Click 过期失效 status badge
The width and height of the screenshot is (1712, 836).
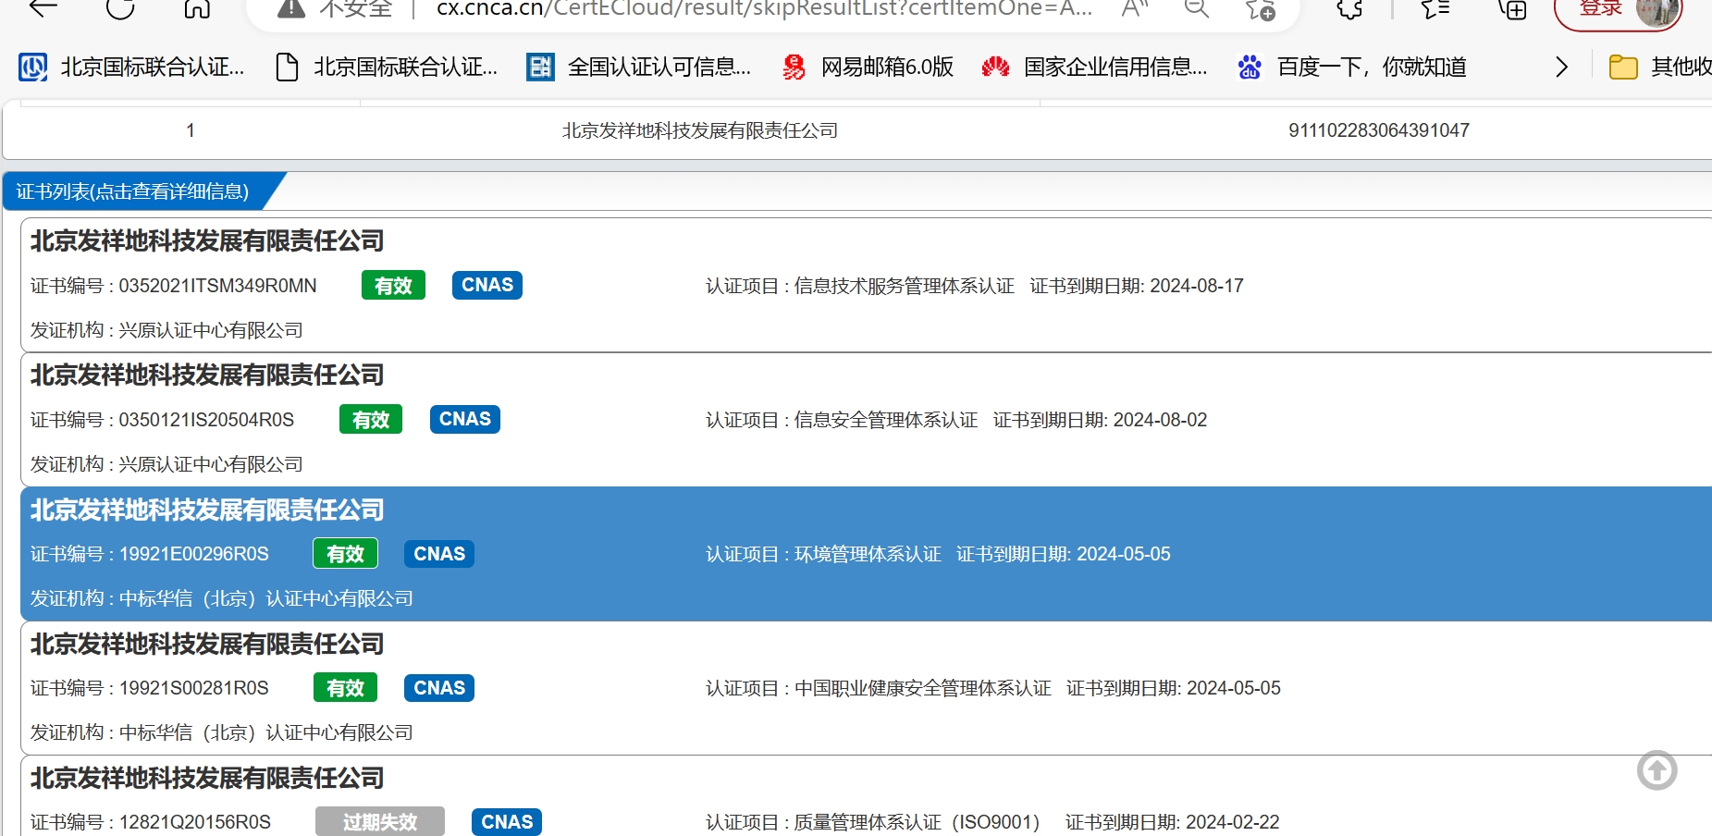click(380, 821)
